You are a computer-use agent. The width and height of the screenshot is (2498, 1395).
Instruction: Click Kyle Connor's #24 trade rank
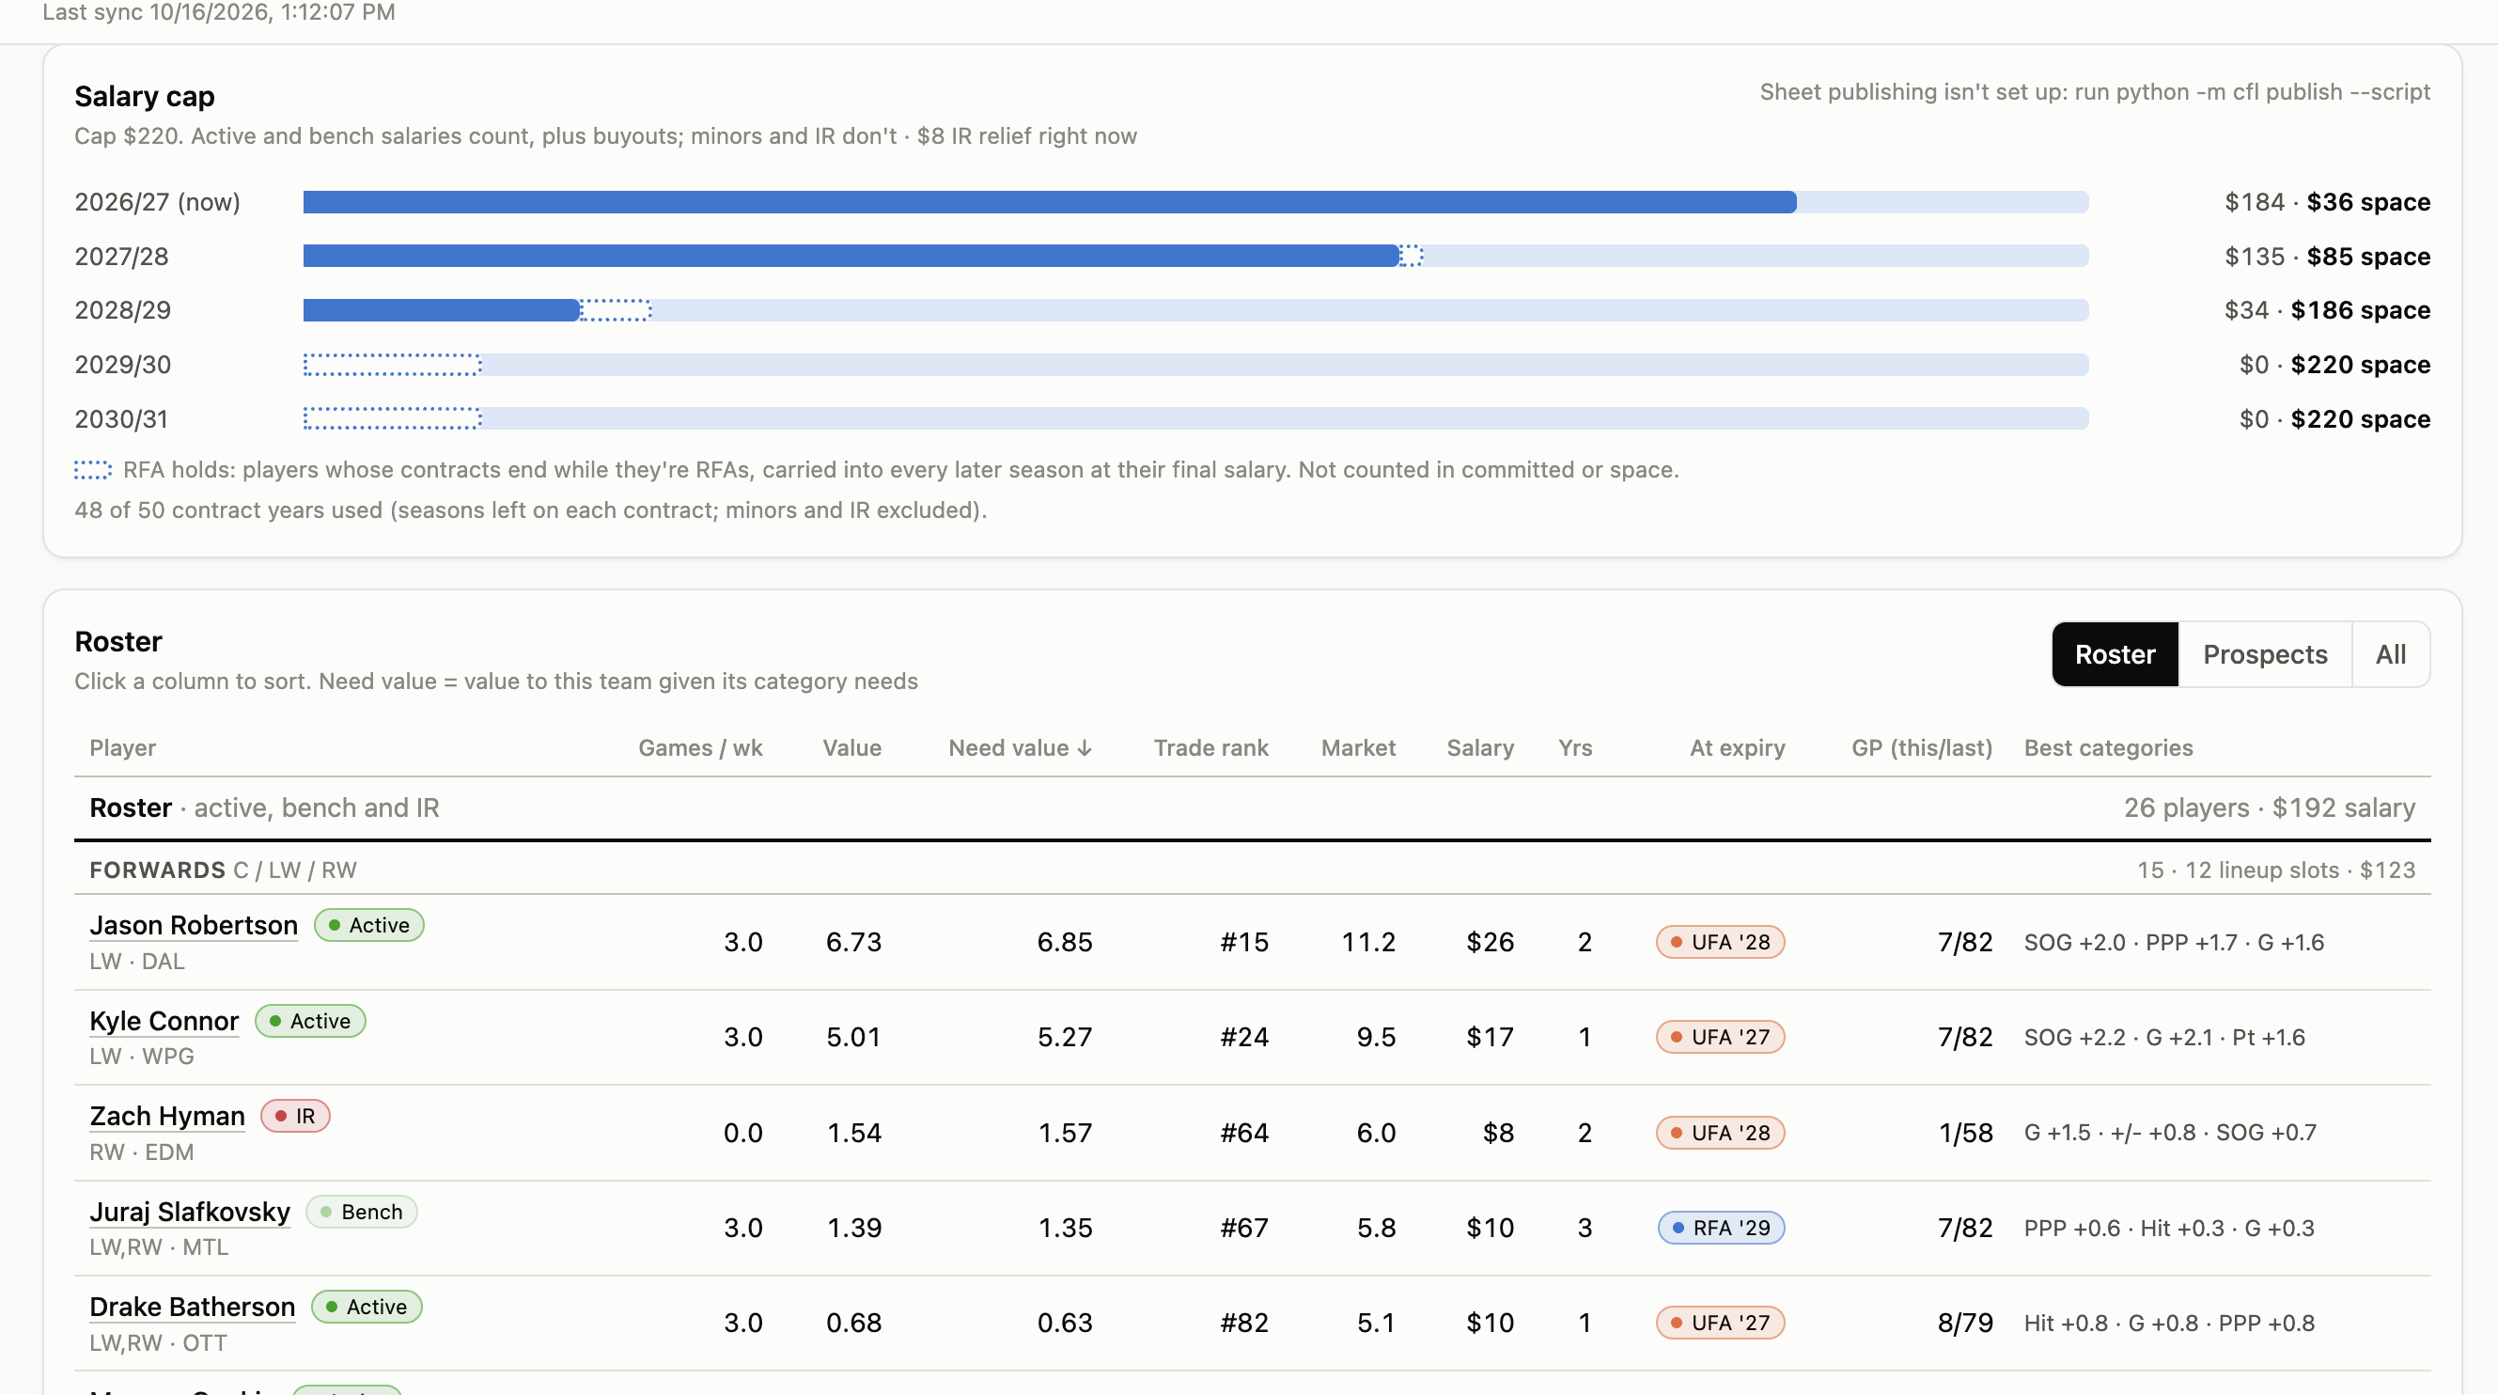tap(1244, 1037)
